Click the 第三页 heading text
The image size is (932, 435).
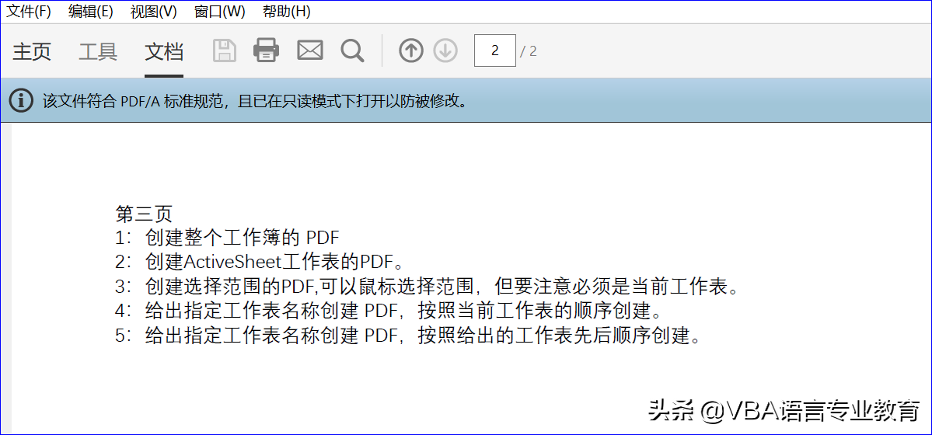pos(143,214)
